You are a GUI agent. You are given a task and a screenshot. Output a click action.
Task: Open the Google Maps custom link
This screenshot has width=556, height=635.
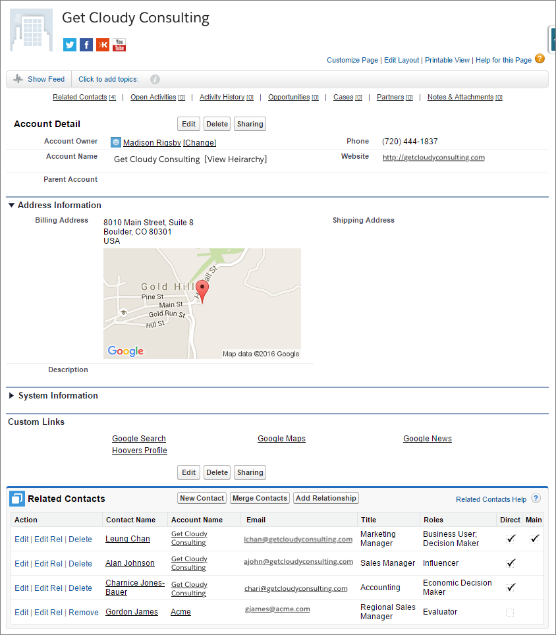point(281,439)
